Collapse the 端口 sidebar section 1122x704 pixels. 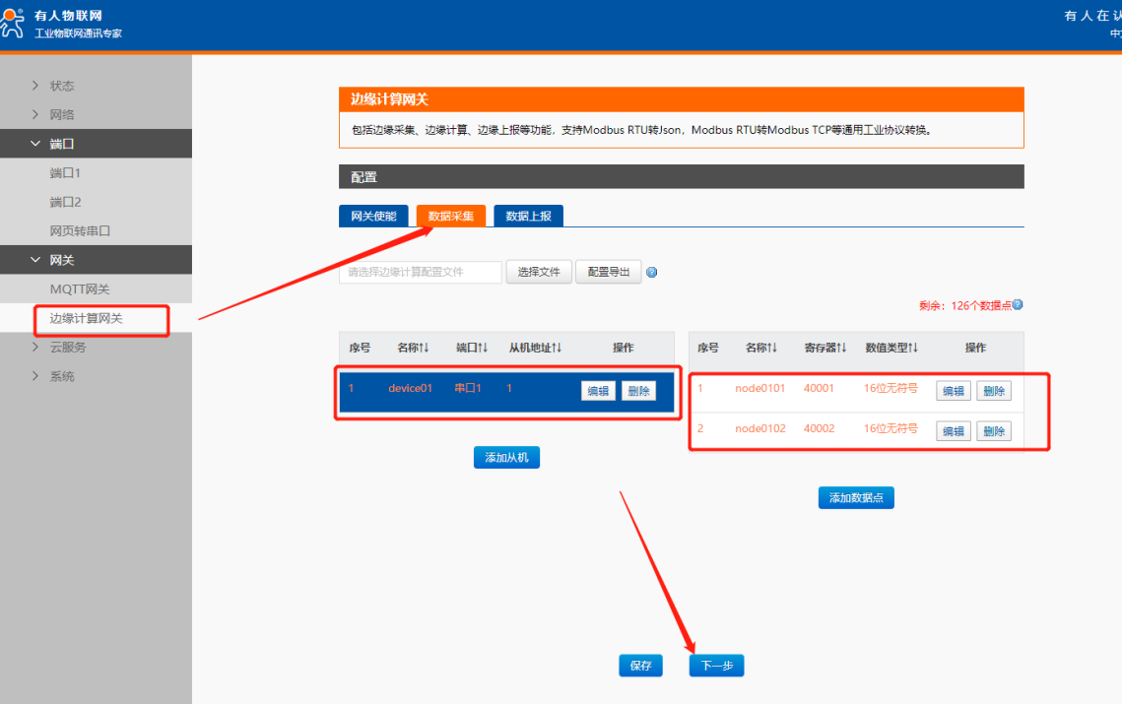pyautogui.click(x=62, y=144)
